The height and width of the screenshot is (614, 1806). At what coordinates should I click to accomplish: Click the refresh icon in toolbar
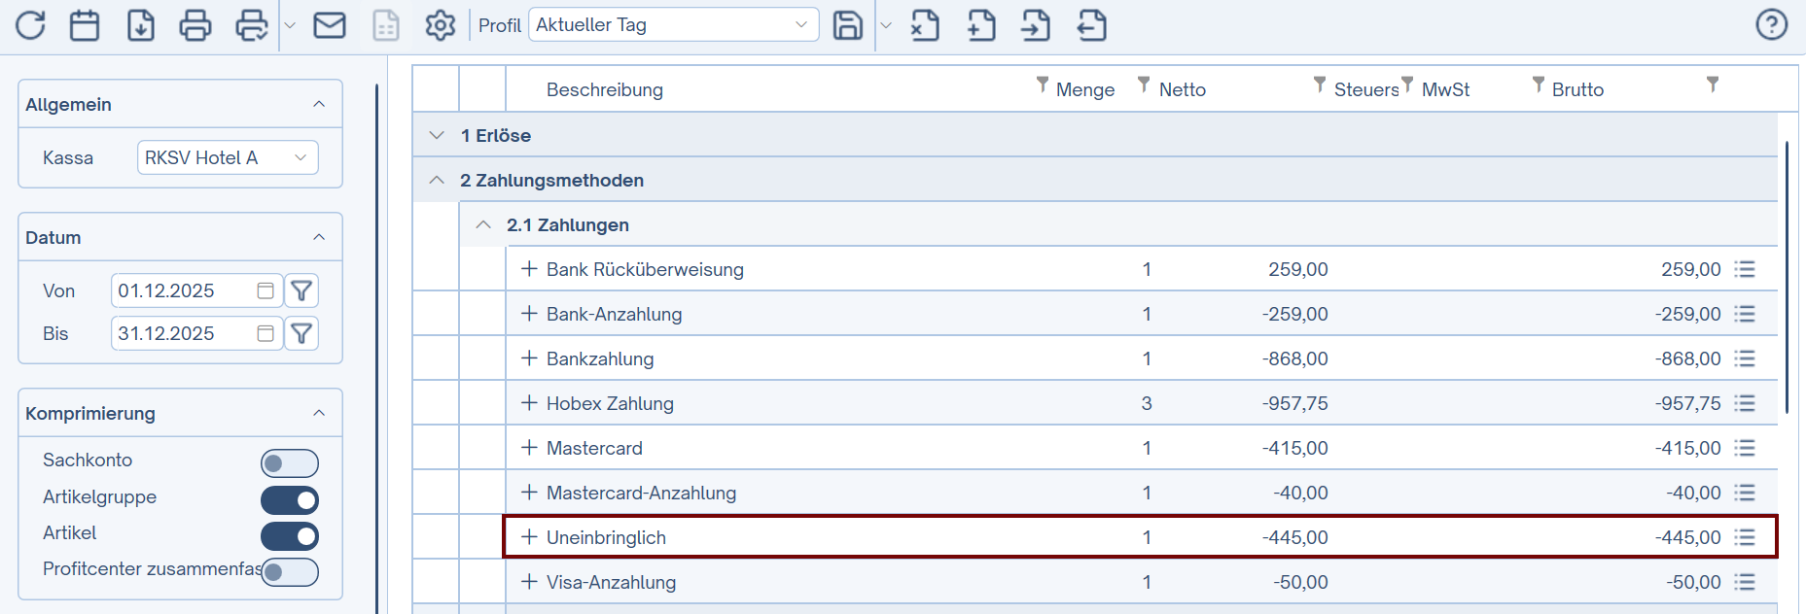pos(30,25)
